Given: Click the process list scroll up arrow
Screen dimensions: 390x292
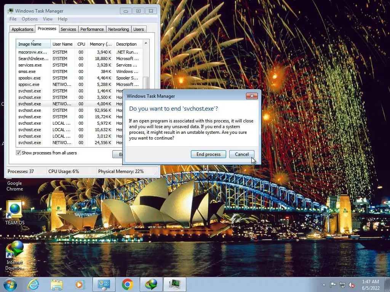Looking at the screenshot, I should point(146,43).
